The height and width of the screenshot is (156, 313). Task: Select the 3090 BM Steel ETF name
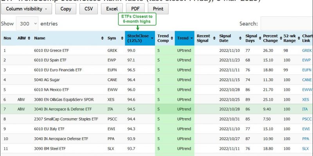(50, 149)
